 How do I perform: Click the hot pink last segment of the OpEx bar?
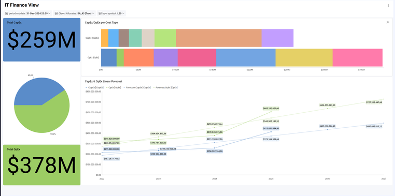(x=358, y=57)
